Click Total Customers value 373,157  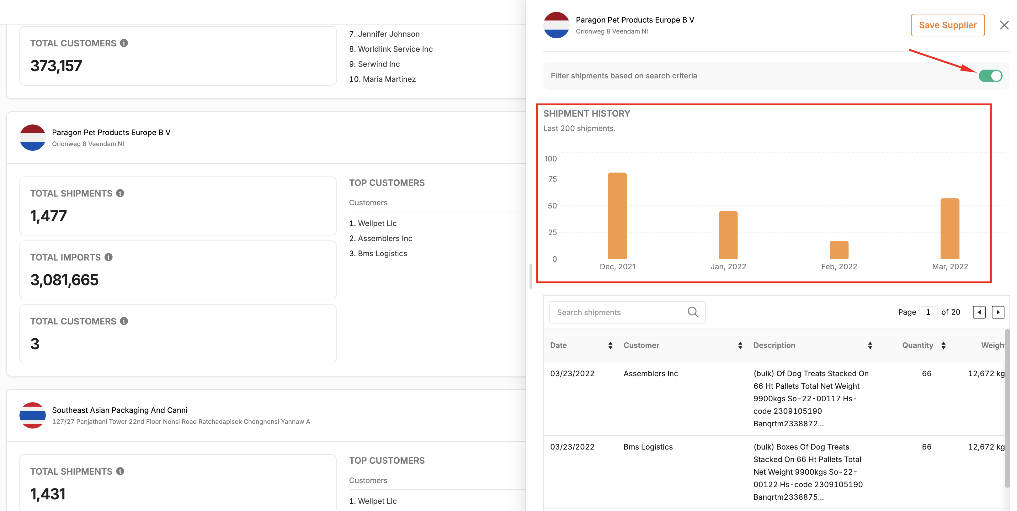(x=56, y=66)
